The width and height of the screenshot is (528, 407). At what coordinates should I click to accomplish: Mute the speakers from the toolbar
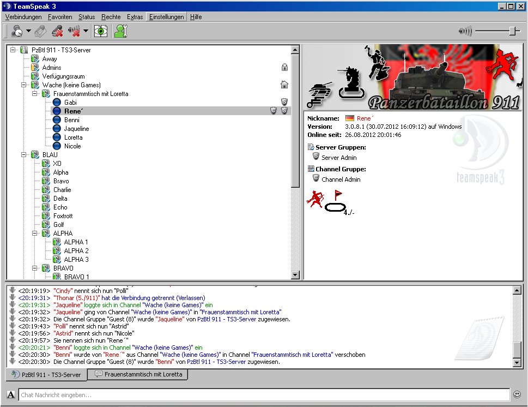74,31
